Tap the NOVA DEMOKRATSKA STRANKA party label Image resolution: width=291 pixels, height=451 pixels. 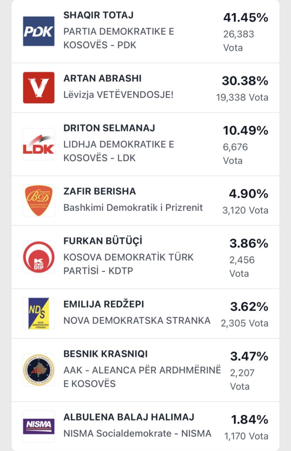137,321
